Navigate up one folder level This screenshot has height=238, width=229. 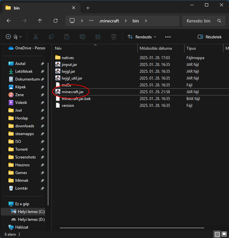pos(40,21)
